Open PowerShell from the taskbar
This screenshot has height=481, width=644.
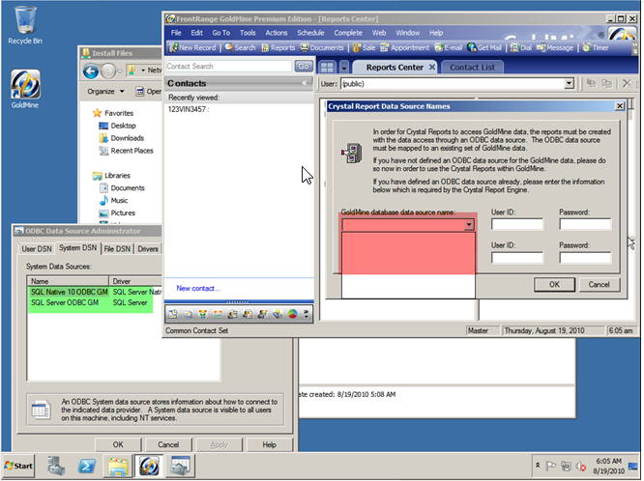[x=85, y=466]
